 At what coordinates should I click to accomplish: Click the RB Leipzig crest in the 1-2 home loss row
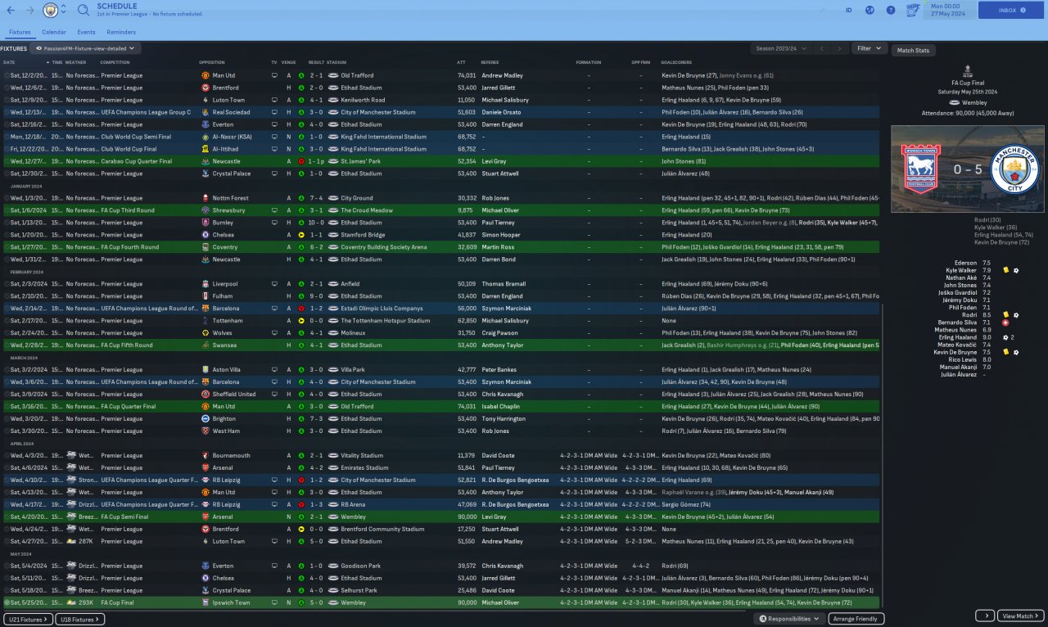coord(206,480)
